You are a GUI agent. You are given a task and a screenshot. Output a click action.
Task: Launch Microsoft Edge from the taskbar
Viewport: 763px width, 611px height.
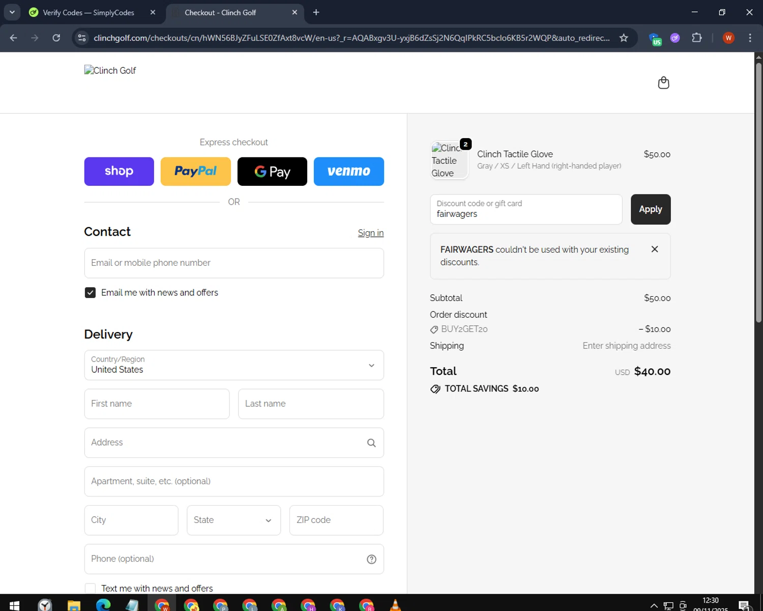tap(103, 605)
